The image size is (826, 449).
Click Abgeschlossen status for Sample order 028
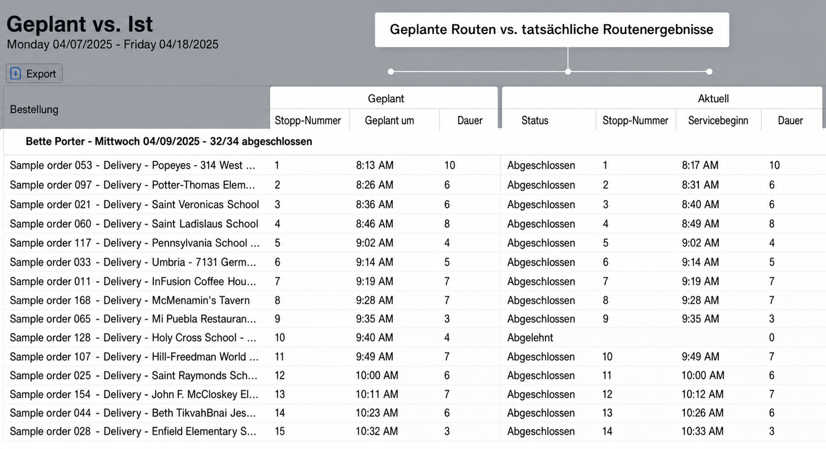point(541,431)
